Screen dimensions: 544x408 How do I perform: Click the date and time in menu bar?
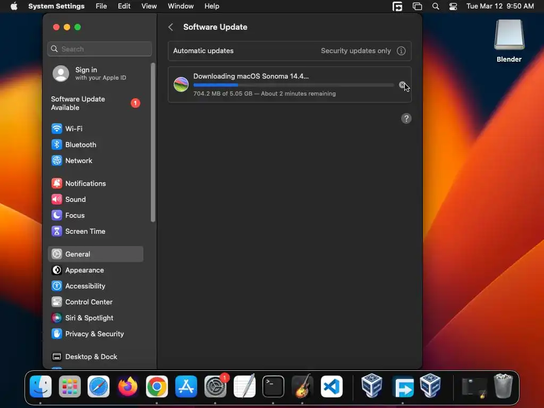tap(500, 6)
